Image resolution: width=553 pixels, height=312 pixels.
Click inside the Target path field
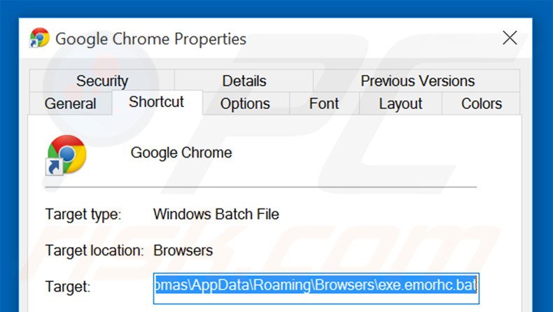click(x=316, y=287)
